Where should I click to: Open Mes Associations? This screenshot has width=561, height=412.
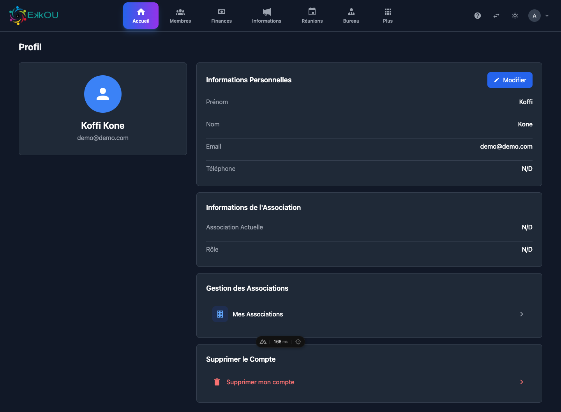click(369, 314)
